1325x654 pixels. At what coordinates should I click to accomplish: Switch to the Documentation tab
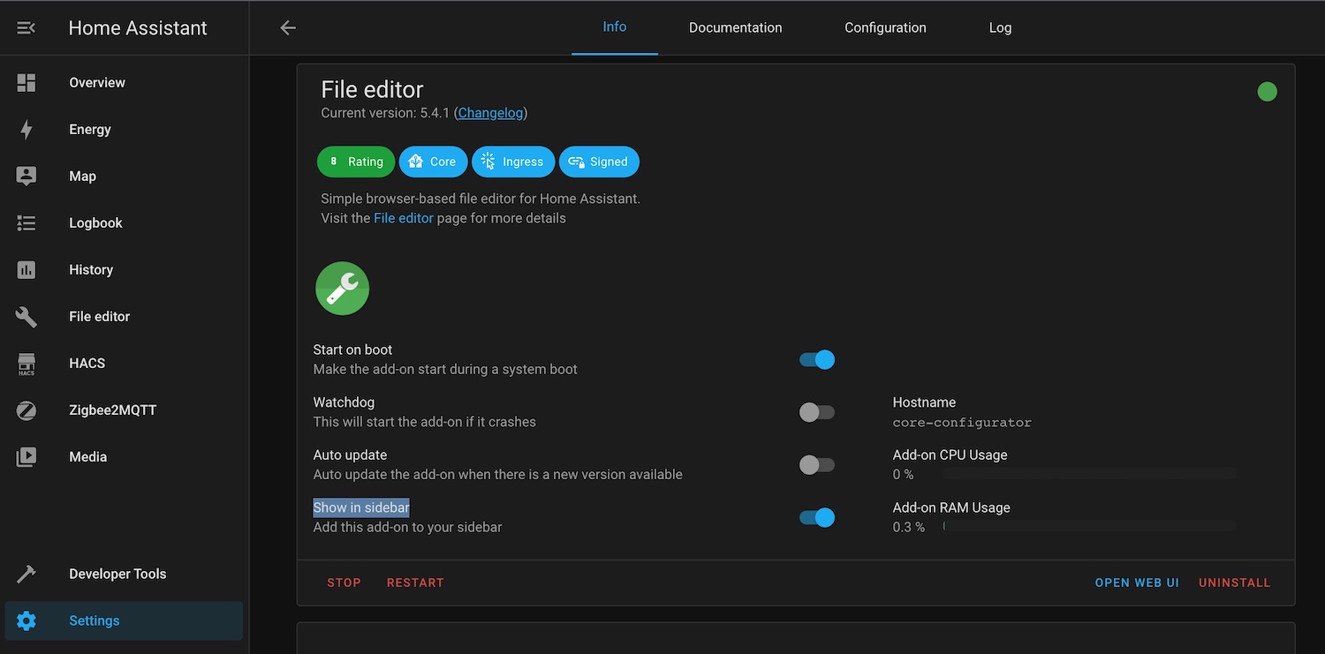coord(735,27)
